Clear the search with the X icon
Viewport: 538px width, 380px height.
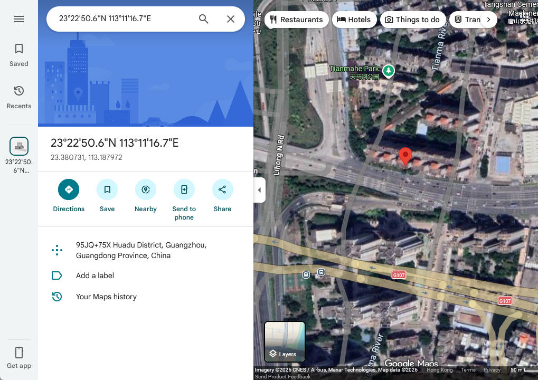click(231, 19)
